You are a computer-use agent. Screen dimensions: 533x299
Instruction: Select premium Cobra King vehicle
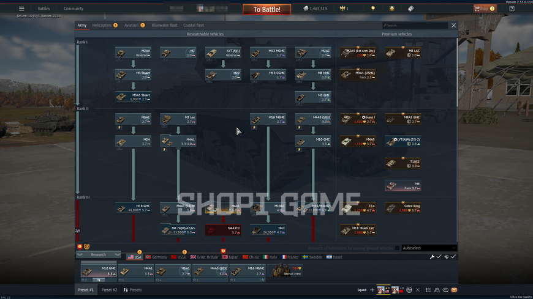coord(403,208)
